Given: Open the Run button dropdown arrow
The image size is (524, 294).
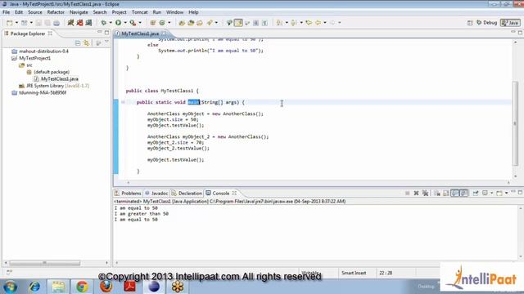Looking at the screenshot, I should click(x=125, y=23).
